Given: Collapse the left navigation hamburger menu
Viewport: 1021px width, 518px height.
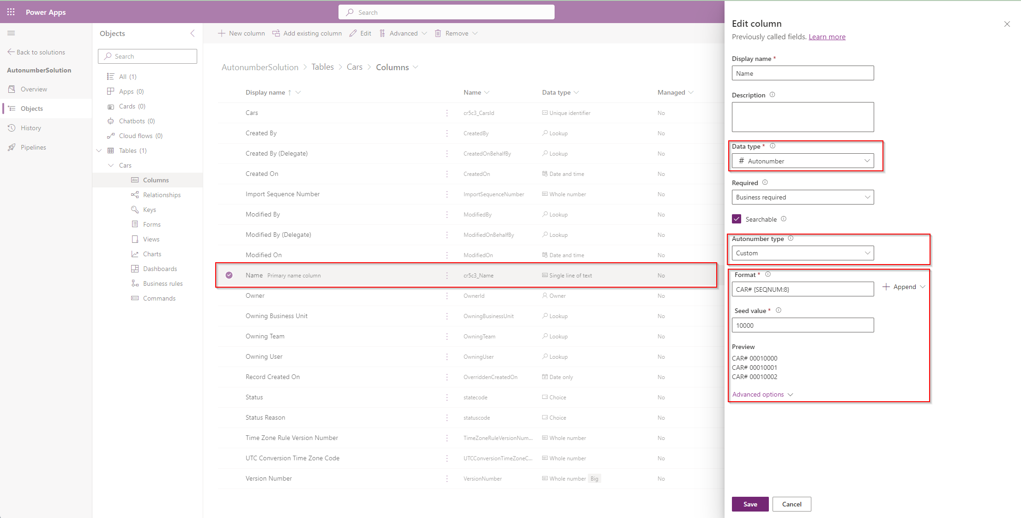Looking at the screenshot, I should click(x=12, y=33).
